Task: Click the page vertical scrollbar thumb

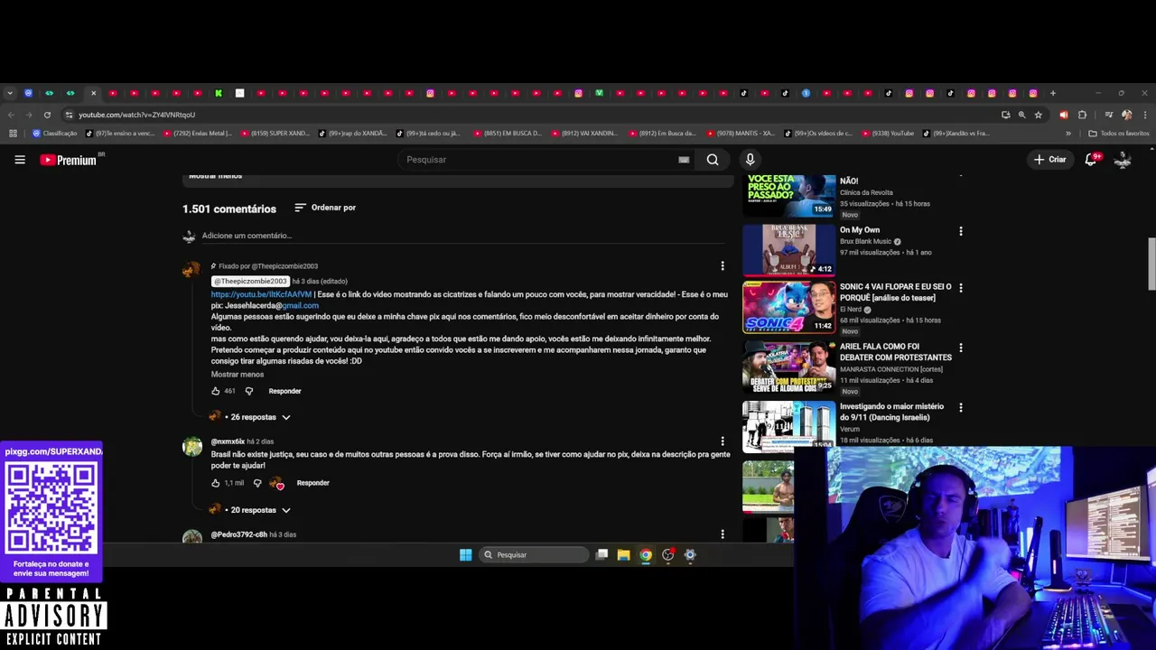Action: tap(1151, 265)
